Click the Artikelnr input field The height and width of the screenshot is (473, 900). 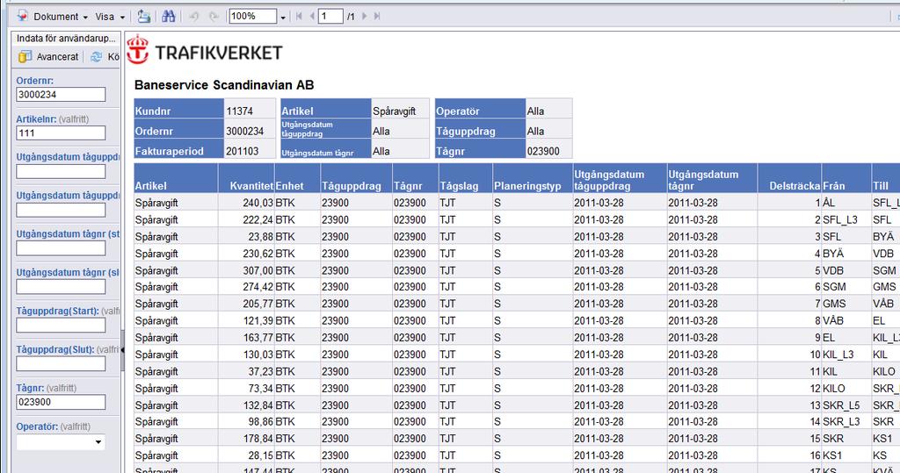click(61, 133)
